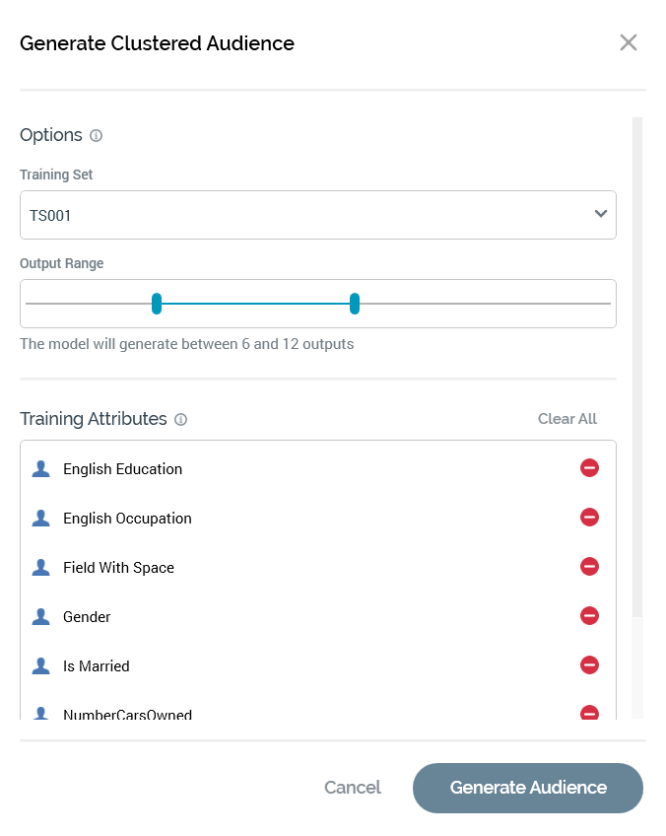Remove the Is Married attribute
Image resolution: width=666 pixels, height=836 pixels.
[x=589, y=664]
